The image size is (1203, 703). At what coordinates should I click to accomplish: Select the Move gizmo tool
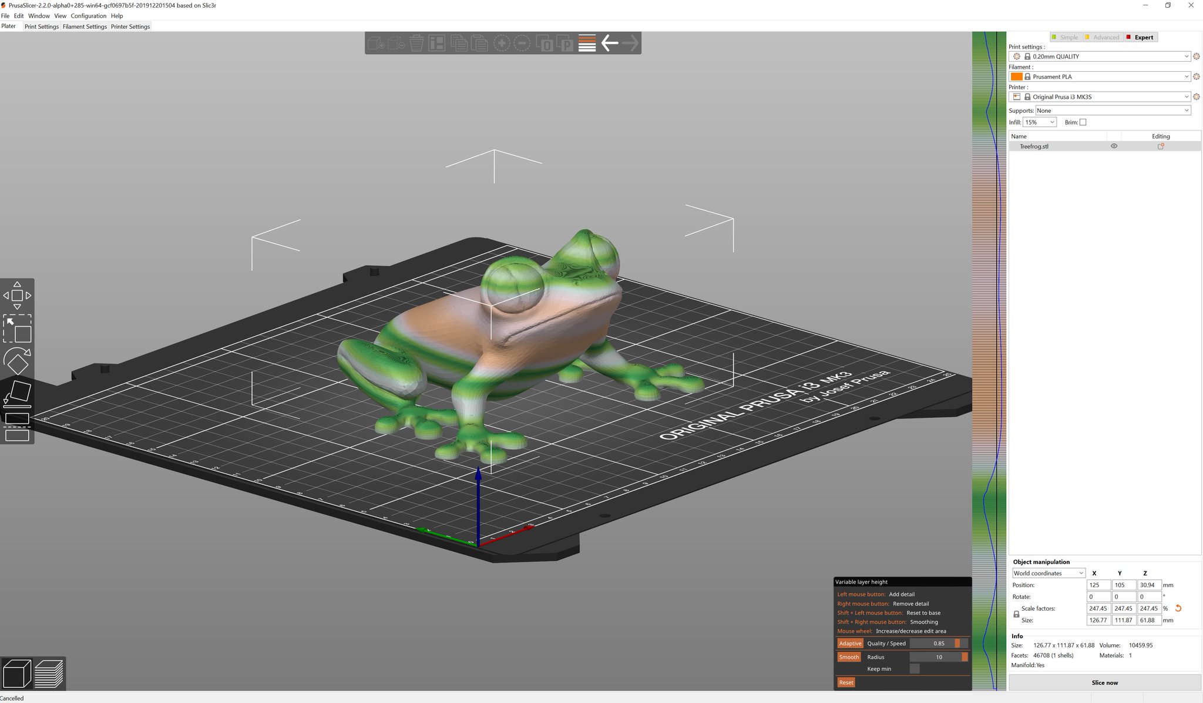point(17,296)
